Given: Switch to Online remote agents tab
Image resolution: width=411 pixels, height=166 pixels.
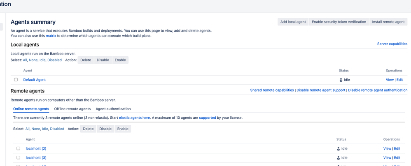Looking at the screenshot, I should [31, 109].
